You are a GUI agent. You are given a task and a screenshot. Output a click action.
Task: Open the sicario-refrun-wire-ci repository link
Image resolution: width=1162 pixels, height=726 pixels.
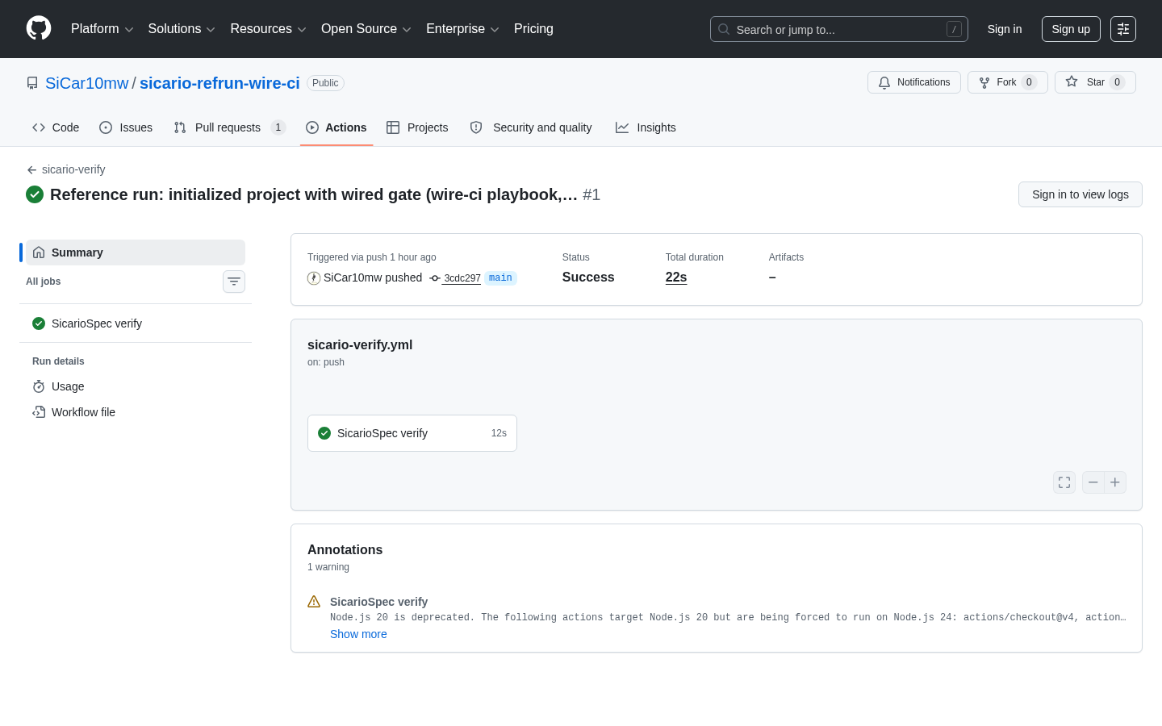tap(219, 83)
